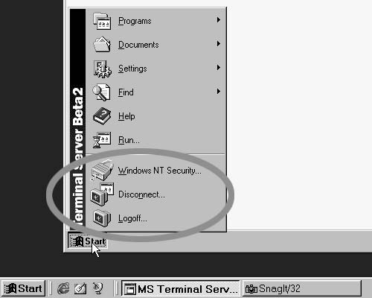Viewport: 372px width, 298px height.
Task: Open the Help book icon
Action: pyautogui.click(x=102, y=116)
